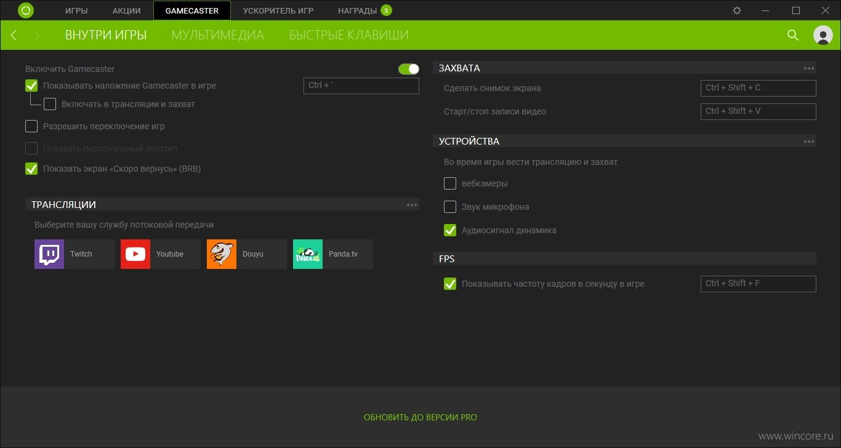Image resolution: width=841 pixels, height=448 pixels.
Task: Click the Razer Cortex logo icon
Action: [26, 10]
